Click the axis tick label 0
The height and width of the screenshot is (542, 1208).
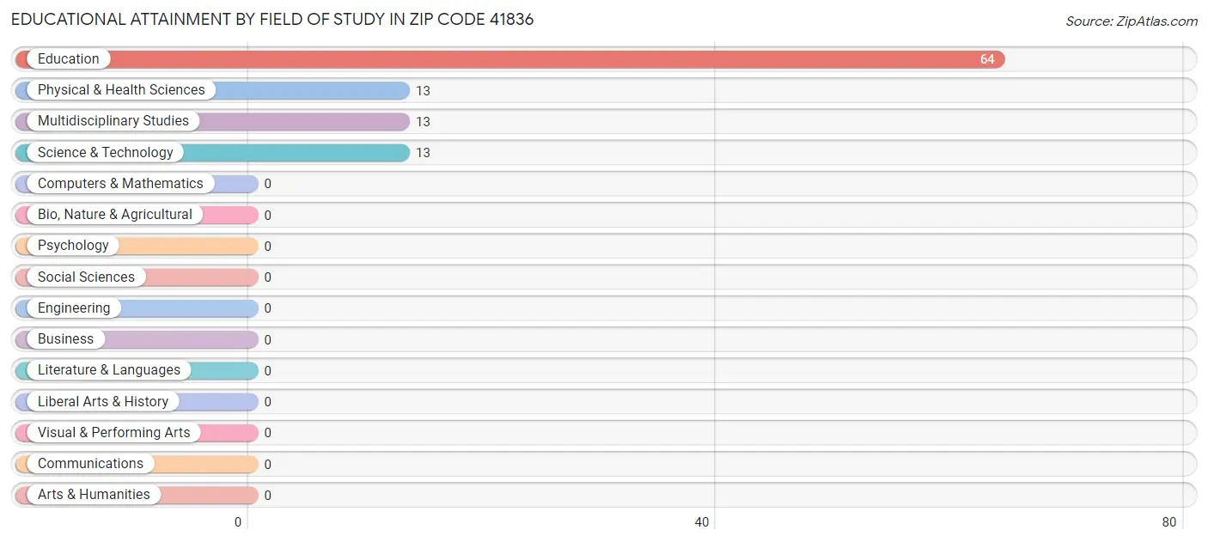[x=238, y=522]
